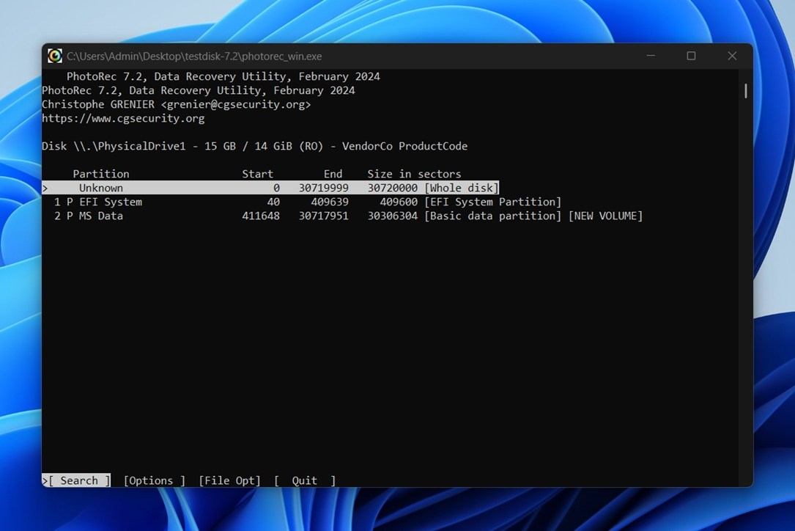The width and height of the screenshot is (795, 531).
Task: Open the Options menu entry
Action: pos(155,480)
